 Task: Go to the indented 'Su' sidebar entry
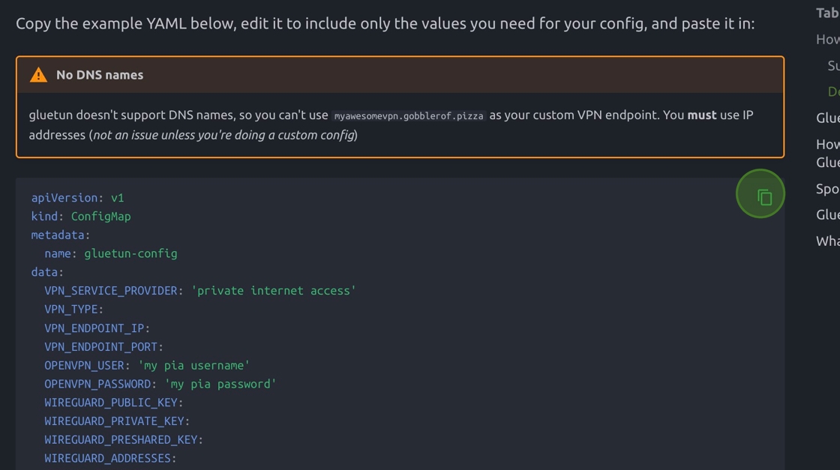coord(833,65)
